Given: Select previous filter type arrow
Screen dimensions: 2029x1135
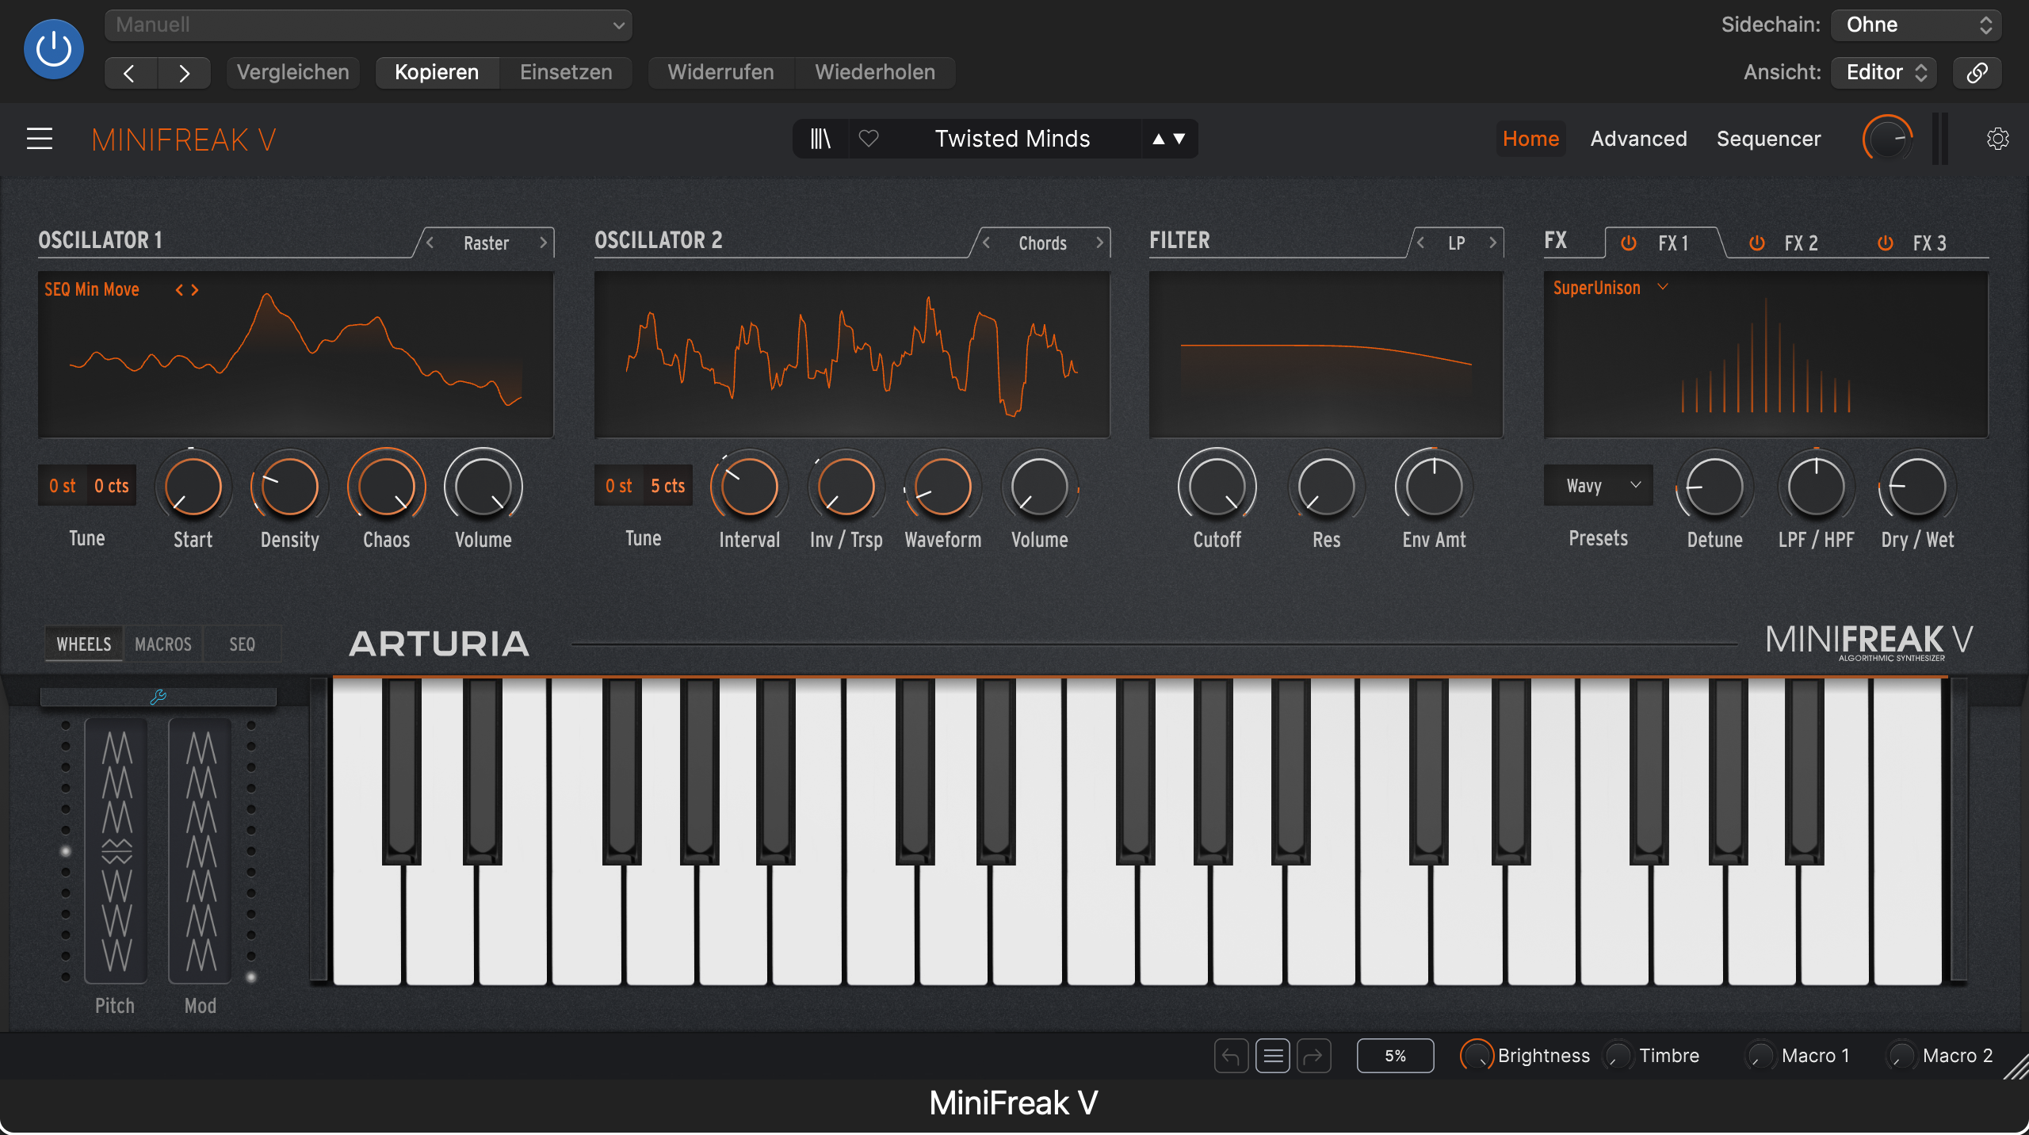Looking at the screenshot, I should (1420, 243).
